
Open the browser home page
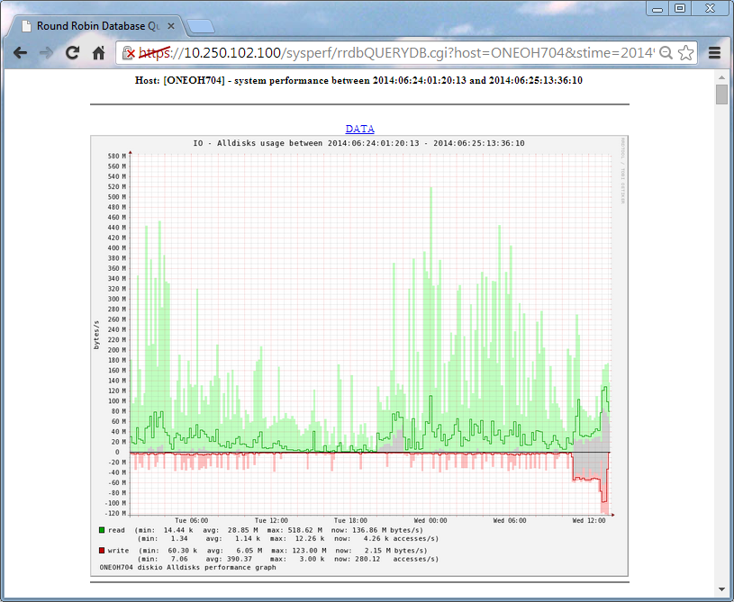pos(97,52)
